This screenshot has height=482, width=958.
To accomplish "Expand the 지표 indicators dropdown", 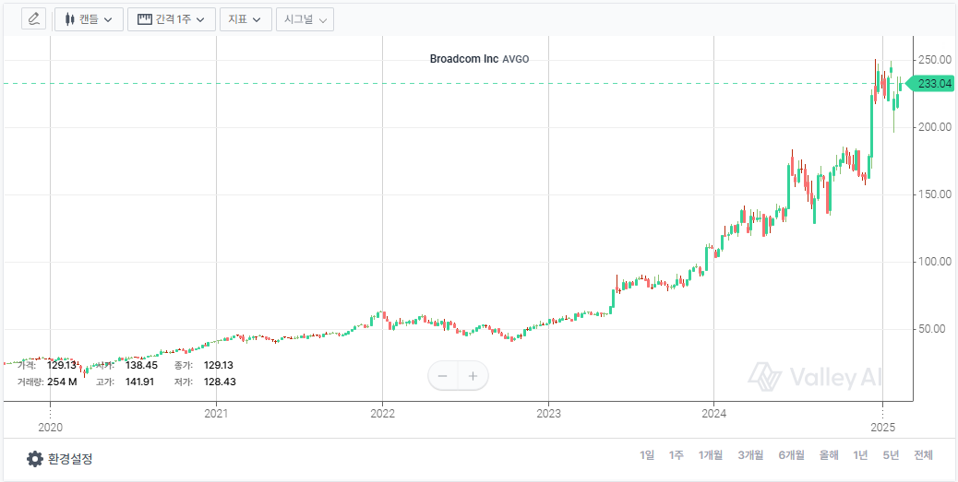I will [245, 19].
